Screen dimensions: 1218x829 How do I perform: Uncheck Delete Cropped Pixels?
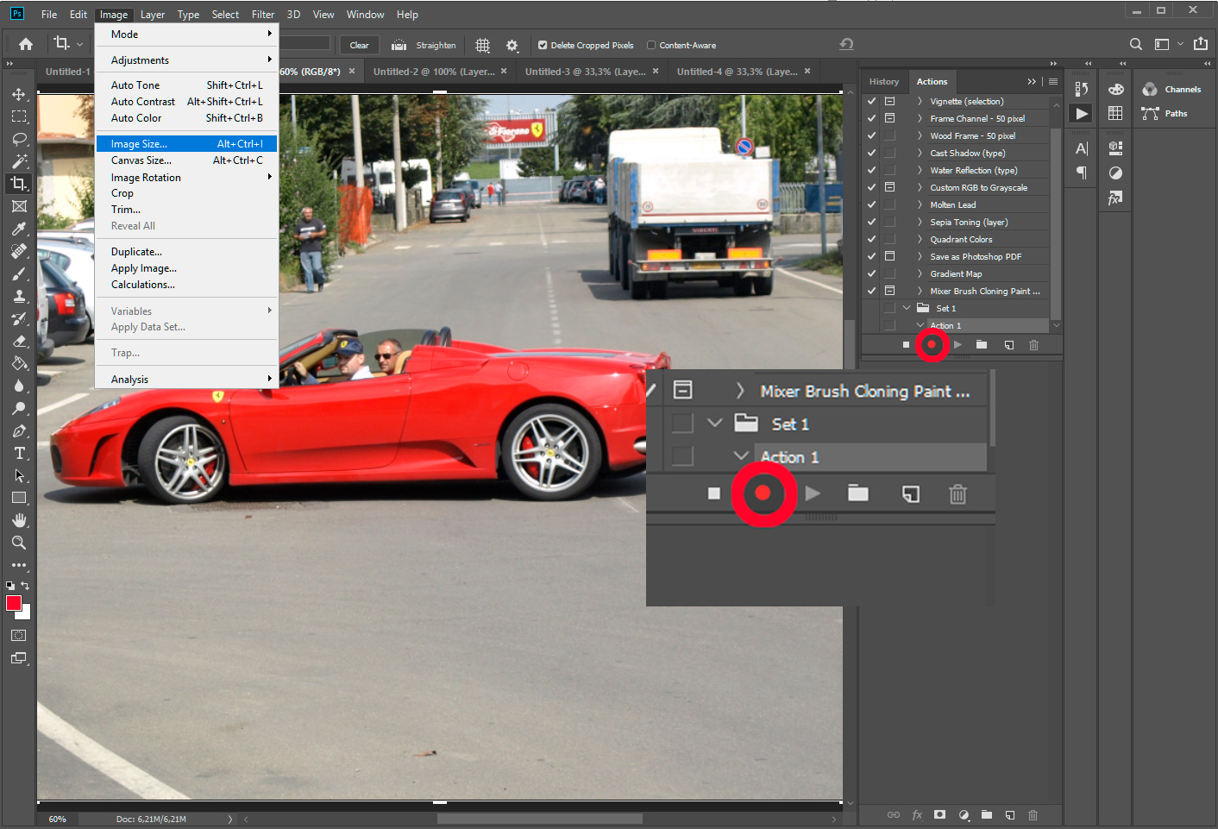[x=543, y=45]
